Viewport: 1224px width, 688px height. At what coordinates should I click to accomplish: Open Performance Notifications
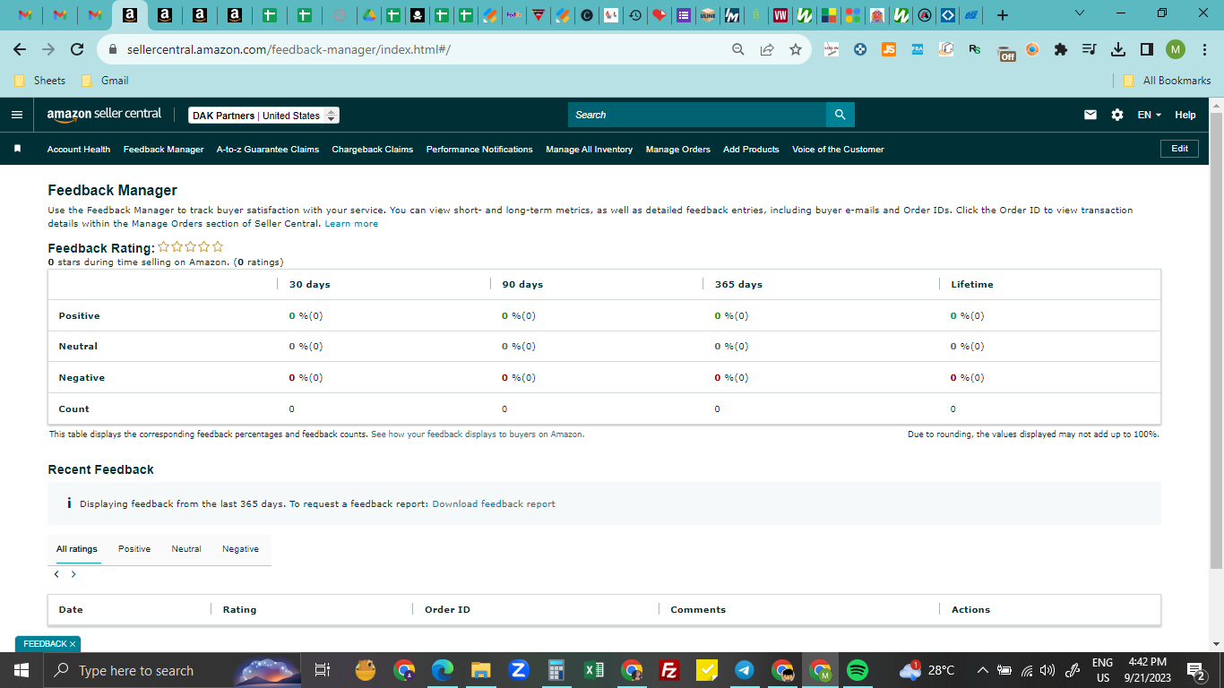tap(479, 150)
